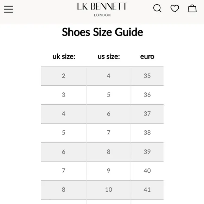Click euro size 37 cell
The height and width of the screenshot is (204, 204).
[x=147, y=114]
